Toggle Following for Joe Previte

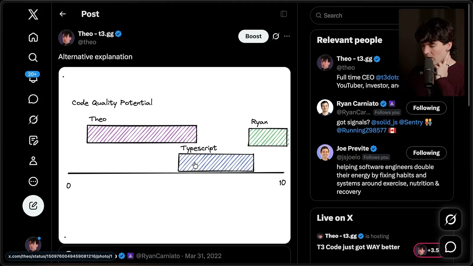pos(426,153)
